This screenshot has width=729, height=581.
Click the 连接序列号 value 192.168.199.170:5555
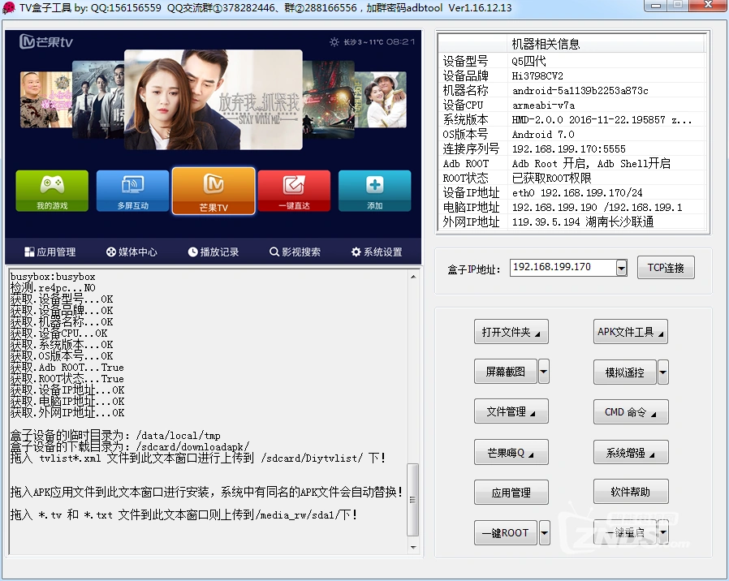click(568, 148)
